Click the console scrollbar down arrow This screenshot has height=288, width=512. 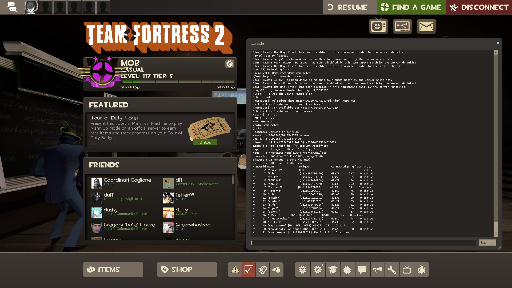pos(496,235)
